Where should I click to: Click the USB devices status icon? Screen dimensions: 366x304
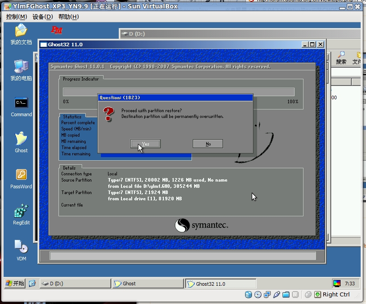pyautogui.click(x=276, y=295)
